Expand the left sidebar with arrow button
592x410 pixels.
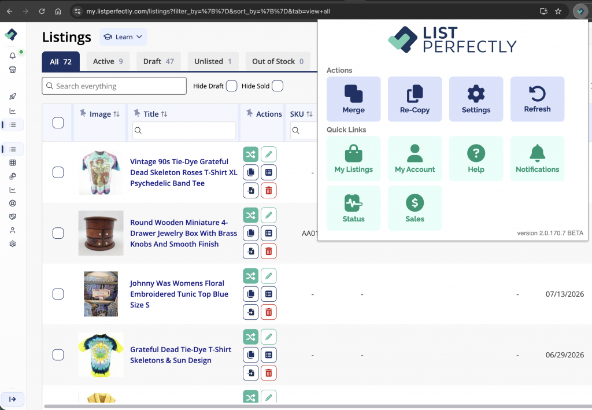(13, 399)
